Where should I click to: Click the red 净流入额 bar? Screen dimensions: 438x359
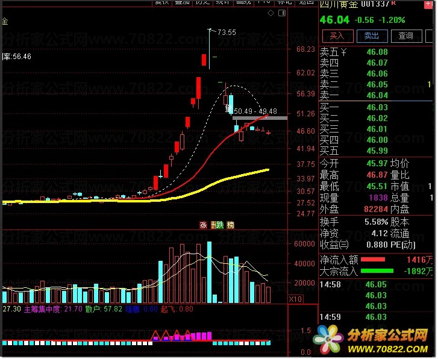point(373,260)
